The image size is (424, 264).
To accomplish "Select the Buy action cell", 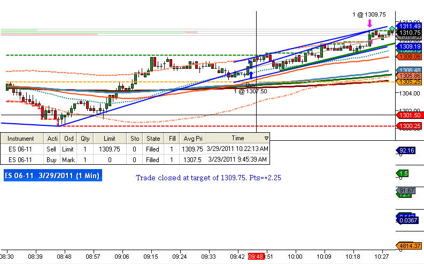I will (x=51, y=160).
